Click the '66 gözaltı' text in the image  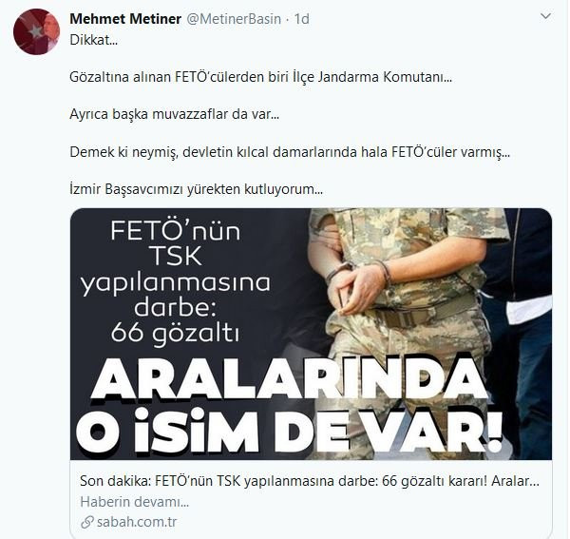coord(175,333)
